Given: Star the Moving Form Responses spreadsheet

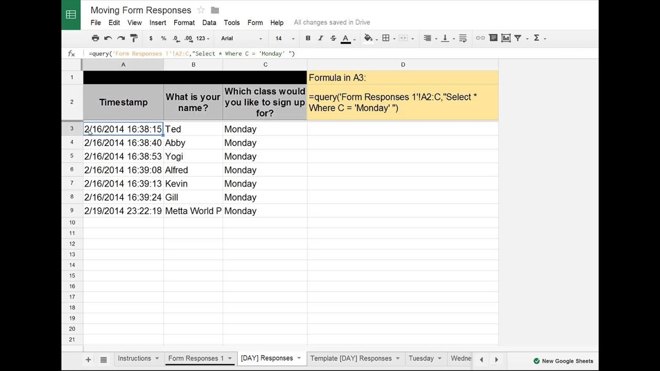Looking at the screenshot, I should pyautogui.click(x=201, y=10).
